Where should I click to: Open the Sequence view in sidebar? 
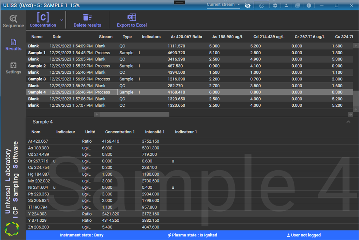click(x=13, y=21)
